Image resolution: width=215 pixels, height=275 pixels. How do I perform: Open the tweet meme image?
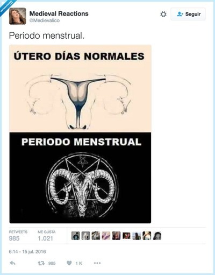coord(80,134)
